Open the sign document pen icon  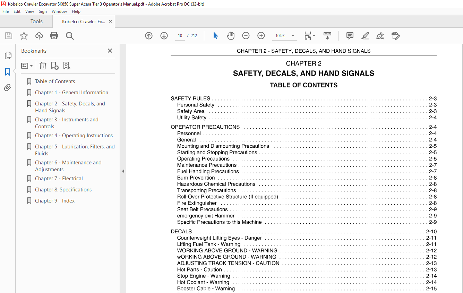click(380, 36)
